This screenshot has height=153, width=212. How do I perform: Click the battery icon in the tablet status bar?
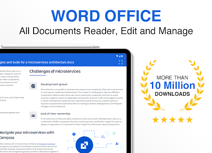(122, 56)
